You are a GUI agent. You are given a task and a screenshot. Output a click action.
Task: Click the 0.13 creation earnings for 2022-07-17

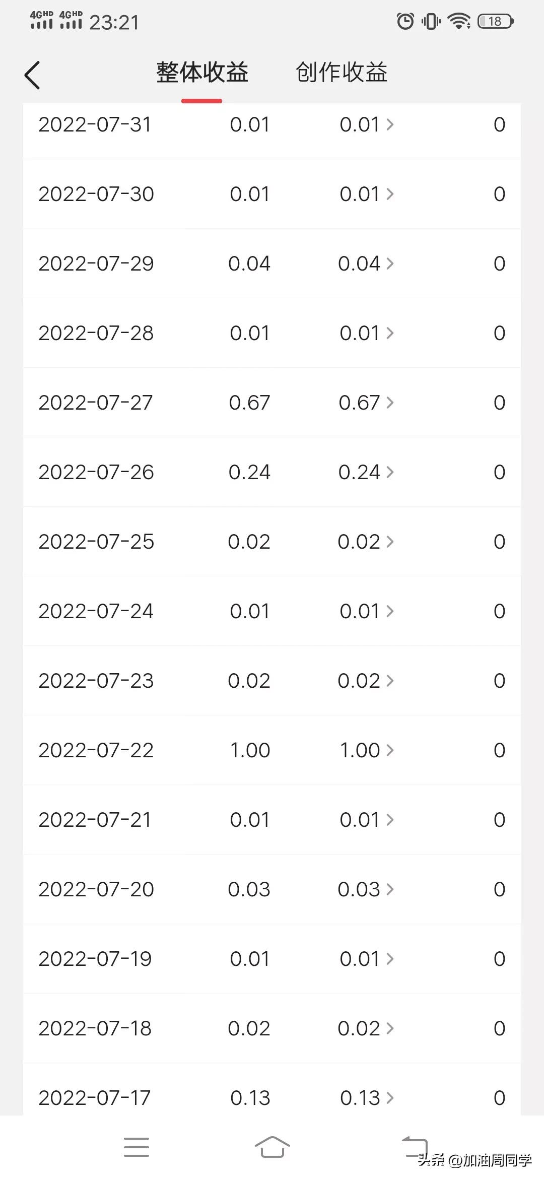click(360, 1098)
